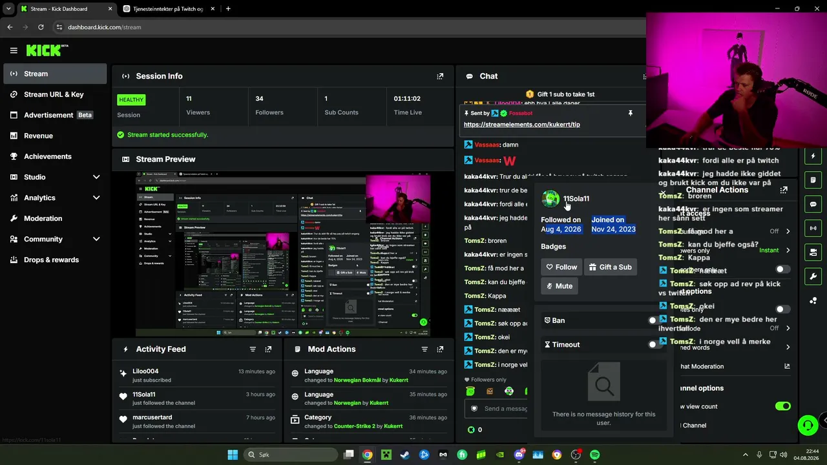
Task: Mute user 11Sola11
Action: click(x=560, y=286)
